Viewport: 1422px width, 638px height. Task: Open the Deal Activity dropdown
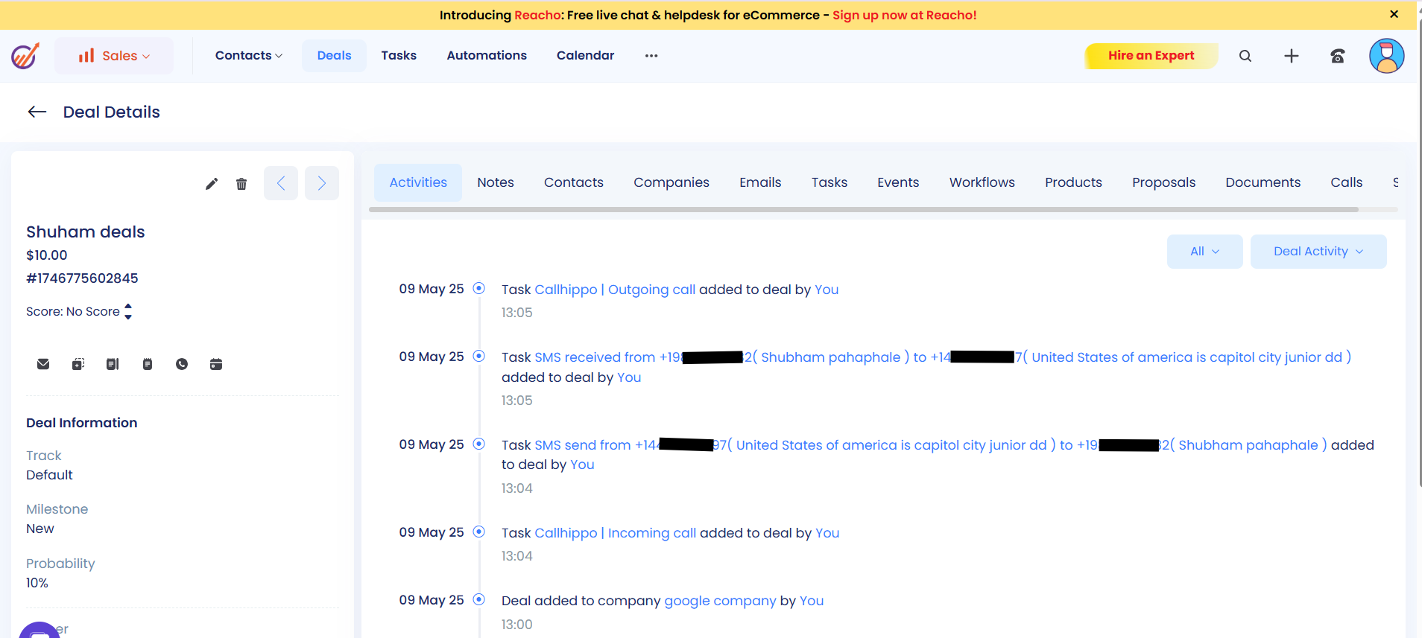1318,252
